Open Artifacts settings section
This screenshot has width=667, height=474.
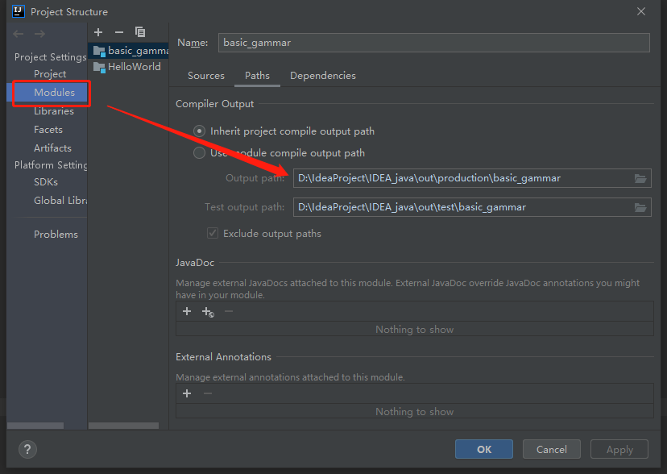point(52,148)
